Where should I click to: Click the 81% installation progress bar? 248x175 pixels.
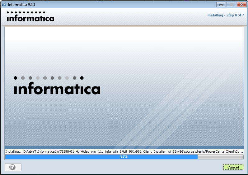click(x=124, y=157)
